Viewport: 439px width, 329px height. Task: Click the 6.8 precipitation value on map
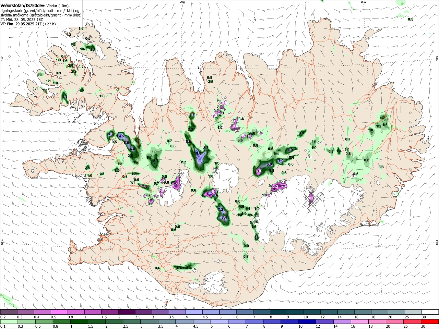(x=132, y=149)
